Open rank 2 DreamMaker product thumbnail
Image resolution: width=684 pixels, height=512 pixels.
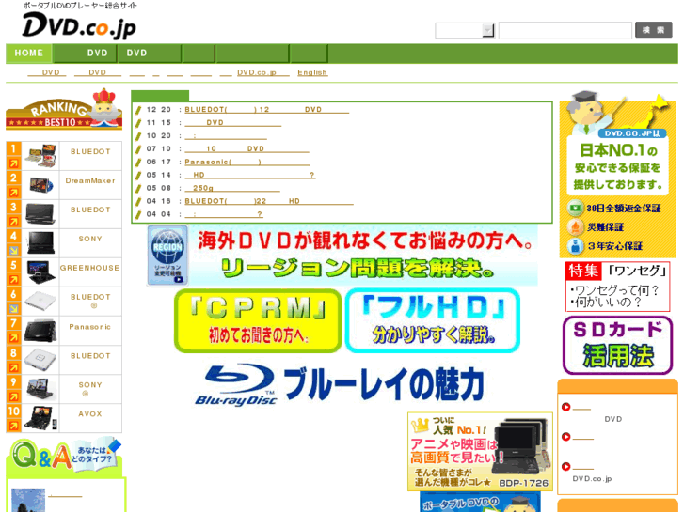(40, 185)
